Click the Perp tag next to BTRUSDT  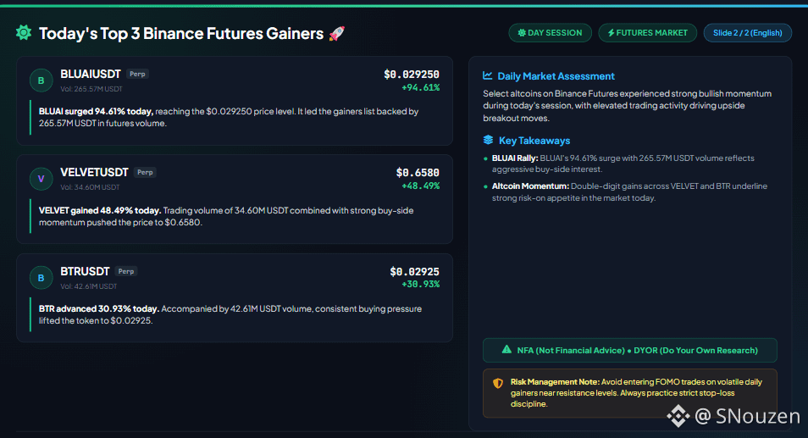pyautogui.click(x=125, y=271)
